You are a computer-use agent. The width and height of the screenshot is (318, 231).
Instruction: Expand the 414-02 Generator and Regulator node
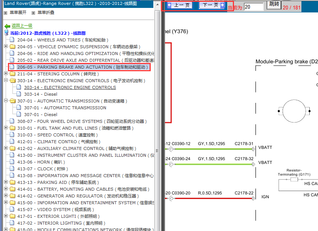point(6,196)
